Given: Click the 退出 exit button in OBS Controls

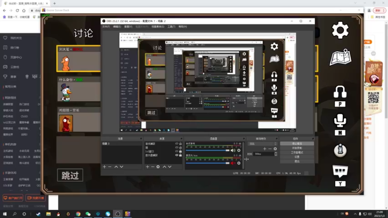Looking at the screenshot, I should pyautogui.click(x=297, y=161).
